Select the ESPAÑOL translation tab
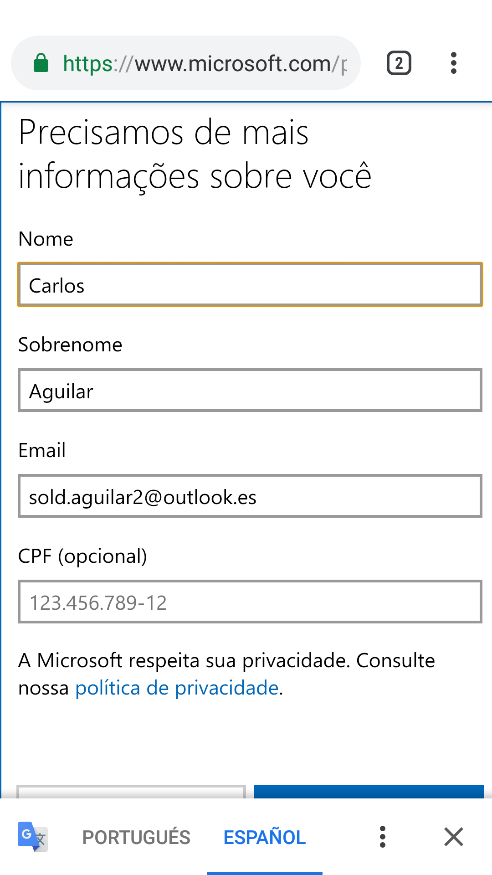Image resolution: width=492 pixels, height=875 pixels. [x=265, y=837]
